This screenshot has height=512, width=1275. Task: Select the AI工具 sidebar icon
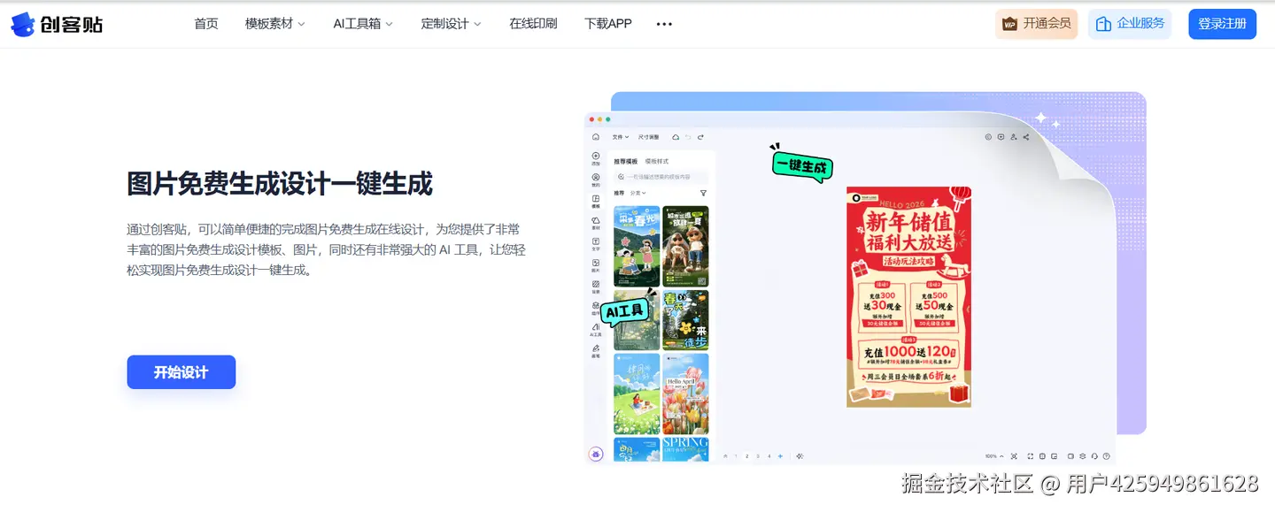click(596, 330)
